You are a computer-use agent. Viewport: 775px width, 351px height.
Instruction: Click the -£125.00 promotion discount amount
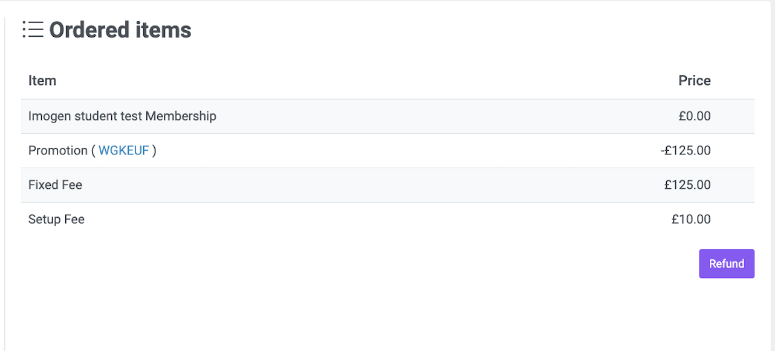686,151
